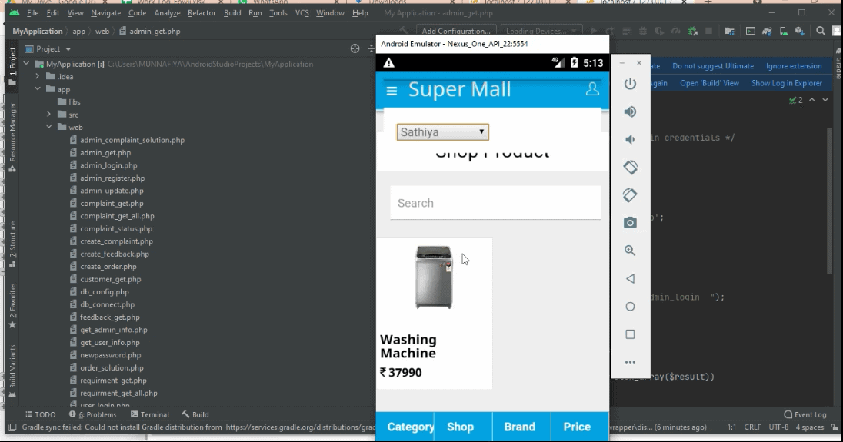Click the emulator volume up icon
Screen dimensions: 843x442
[630, 111]
